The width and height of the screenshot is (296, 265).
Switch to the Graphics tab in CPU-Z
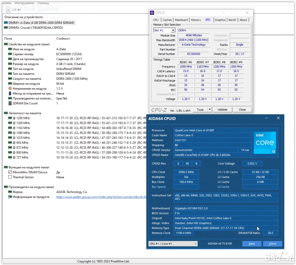click(220, 20)
